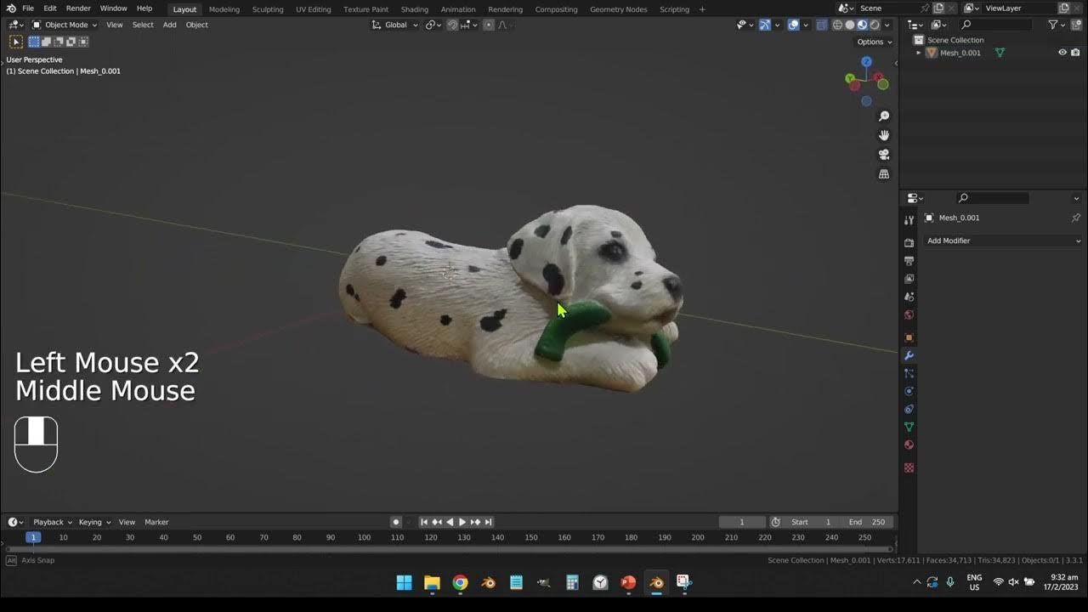Open the pivot point dropdown

coord(433,25)
